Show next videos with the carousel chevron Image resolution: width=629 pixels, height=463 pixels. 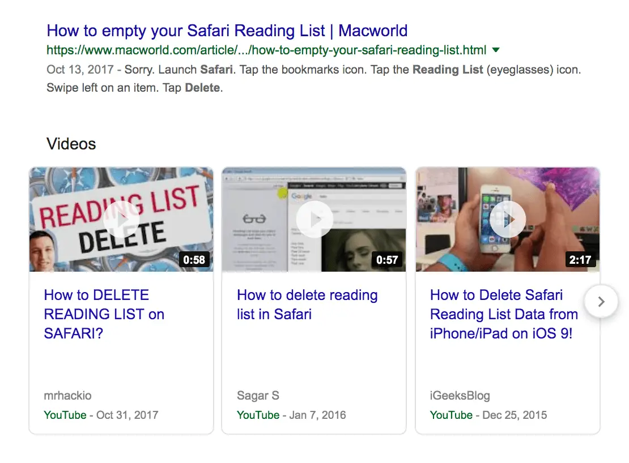coord(601,302)
